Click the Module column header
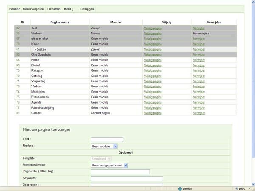255x191 pixels. [x=116, y=22]
